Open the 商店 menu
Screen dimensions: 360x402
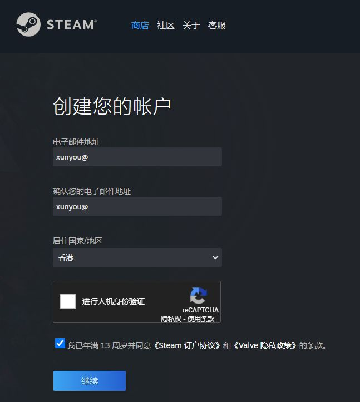tap(140, 26)
